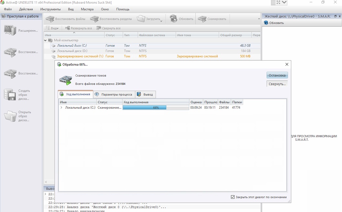Screen dimensions: 342x212
Task: Click the Зарезервировано системой volume icon
Action: coord(53,57)
